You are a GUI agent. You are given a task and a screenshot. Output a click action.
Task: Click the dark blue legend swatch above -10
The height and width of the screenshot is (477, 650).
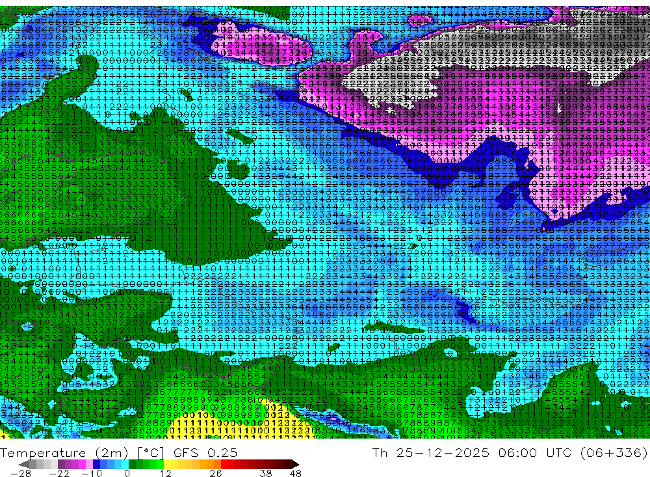pyautogui.click(x=96, y=464)
